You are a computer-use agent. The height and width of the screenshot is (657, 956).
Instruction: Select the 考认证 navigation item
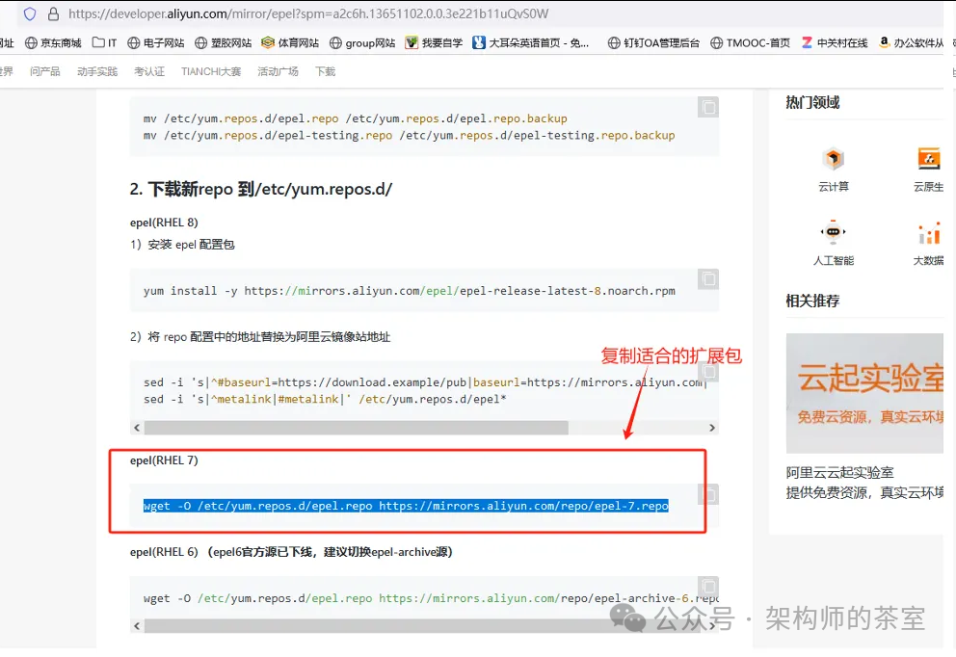[149, 71]
